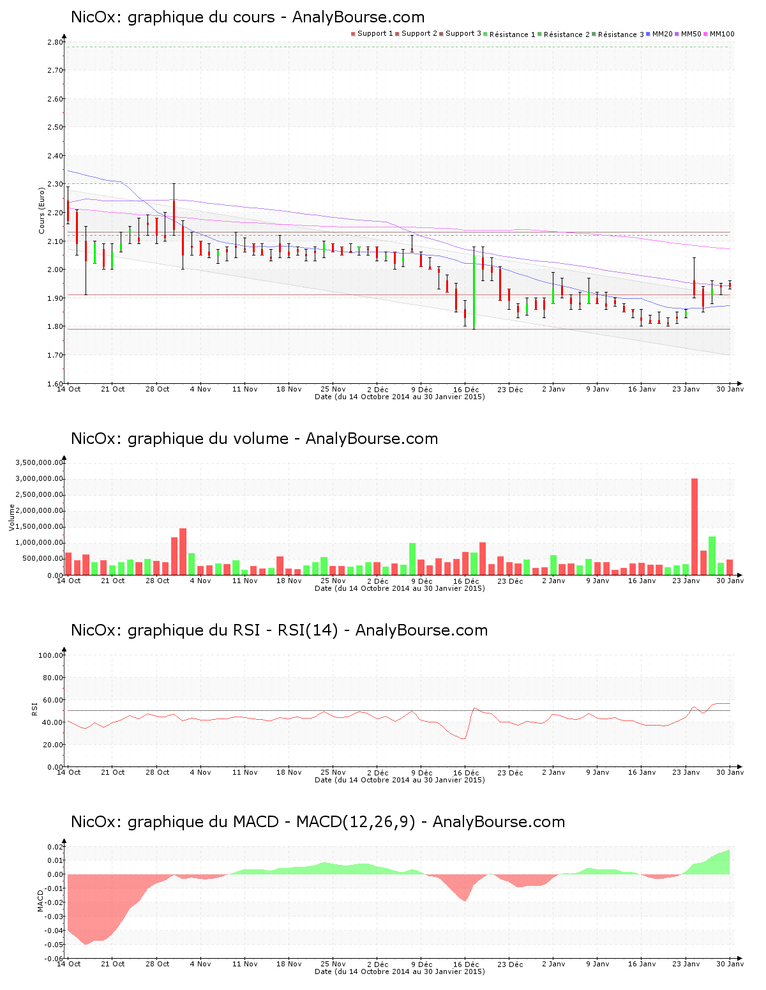Click "25 Nov" under the price chart
Viewport: 766px width, 990px height.
[x=333, y=389]
